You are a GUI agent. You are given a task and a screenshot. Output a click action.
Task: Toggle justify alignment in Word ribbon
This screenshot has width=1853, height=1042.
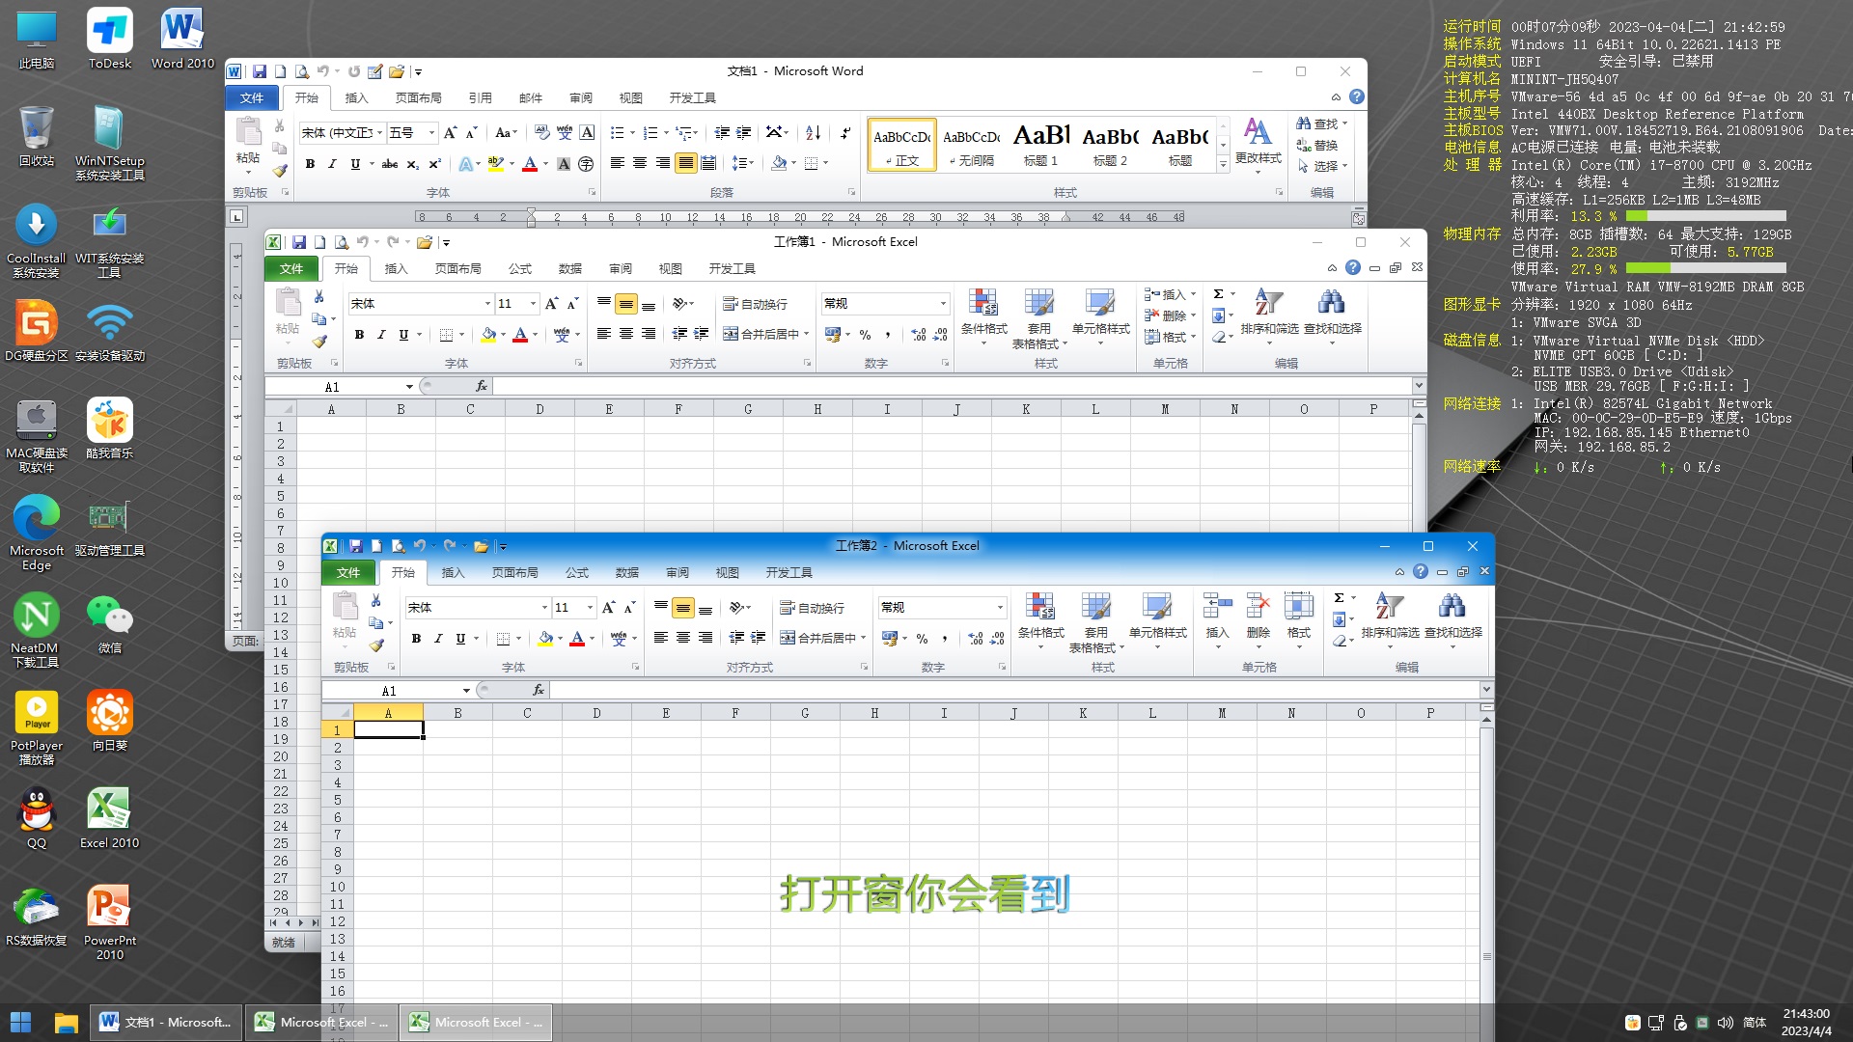coord(685,163)
